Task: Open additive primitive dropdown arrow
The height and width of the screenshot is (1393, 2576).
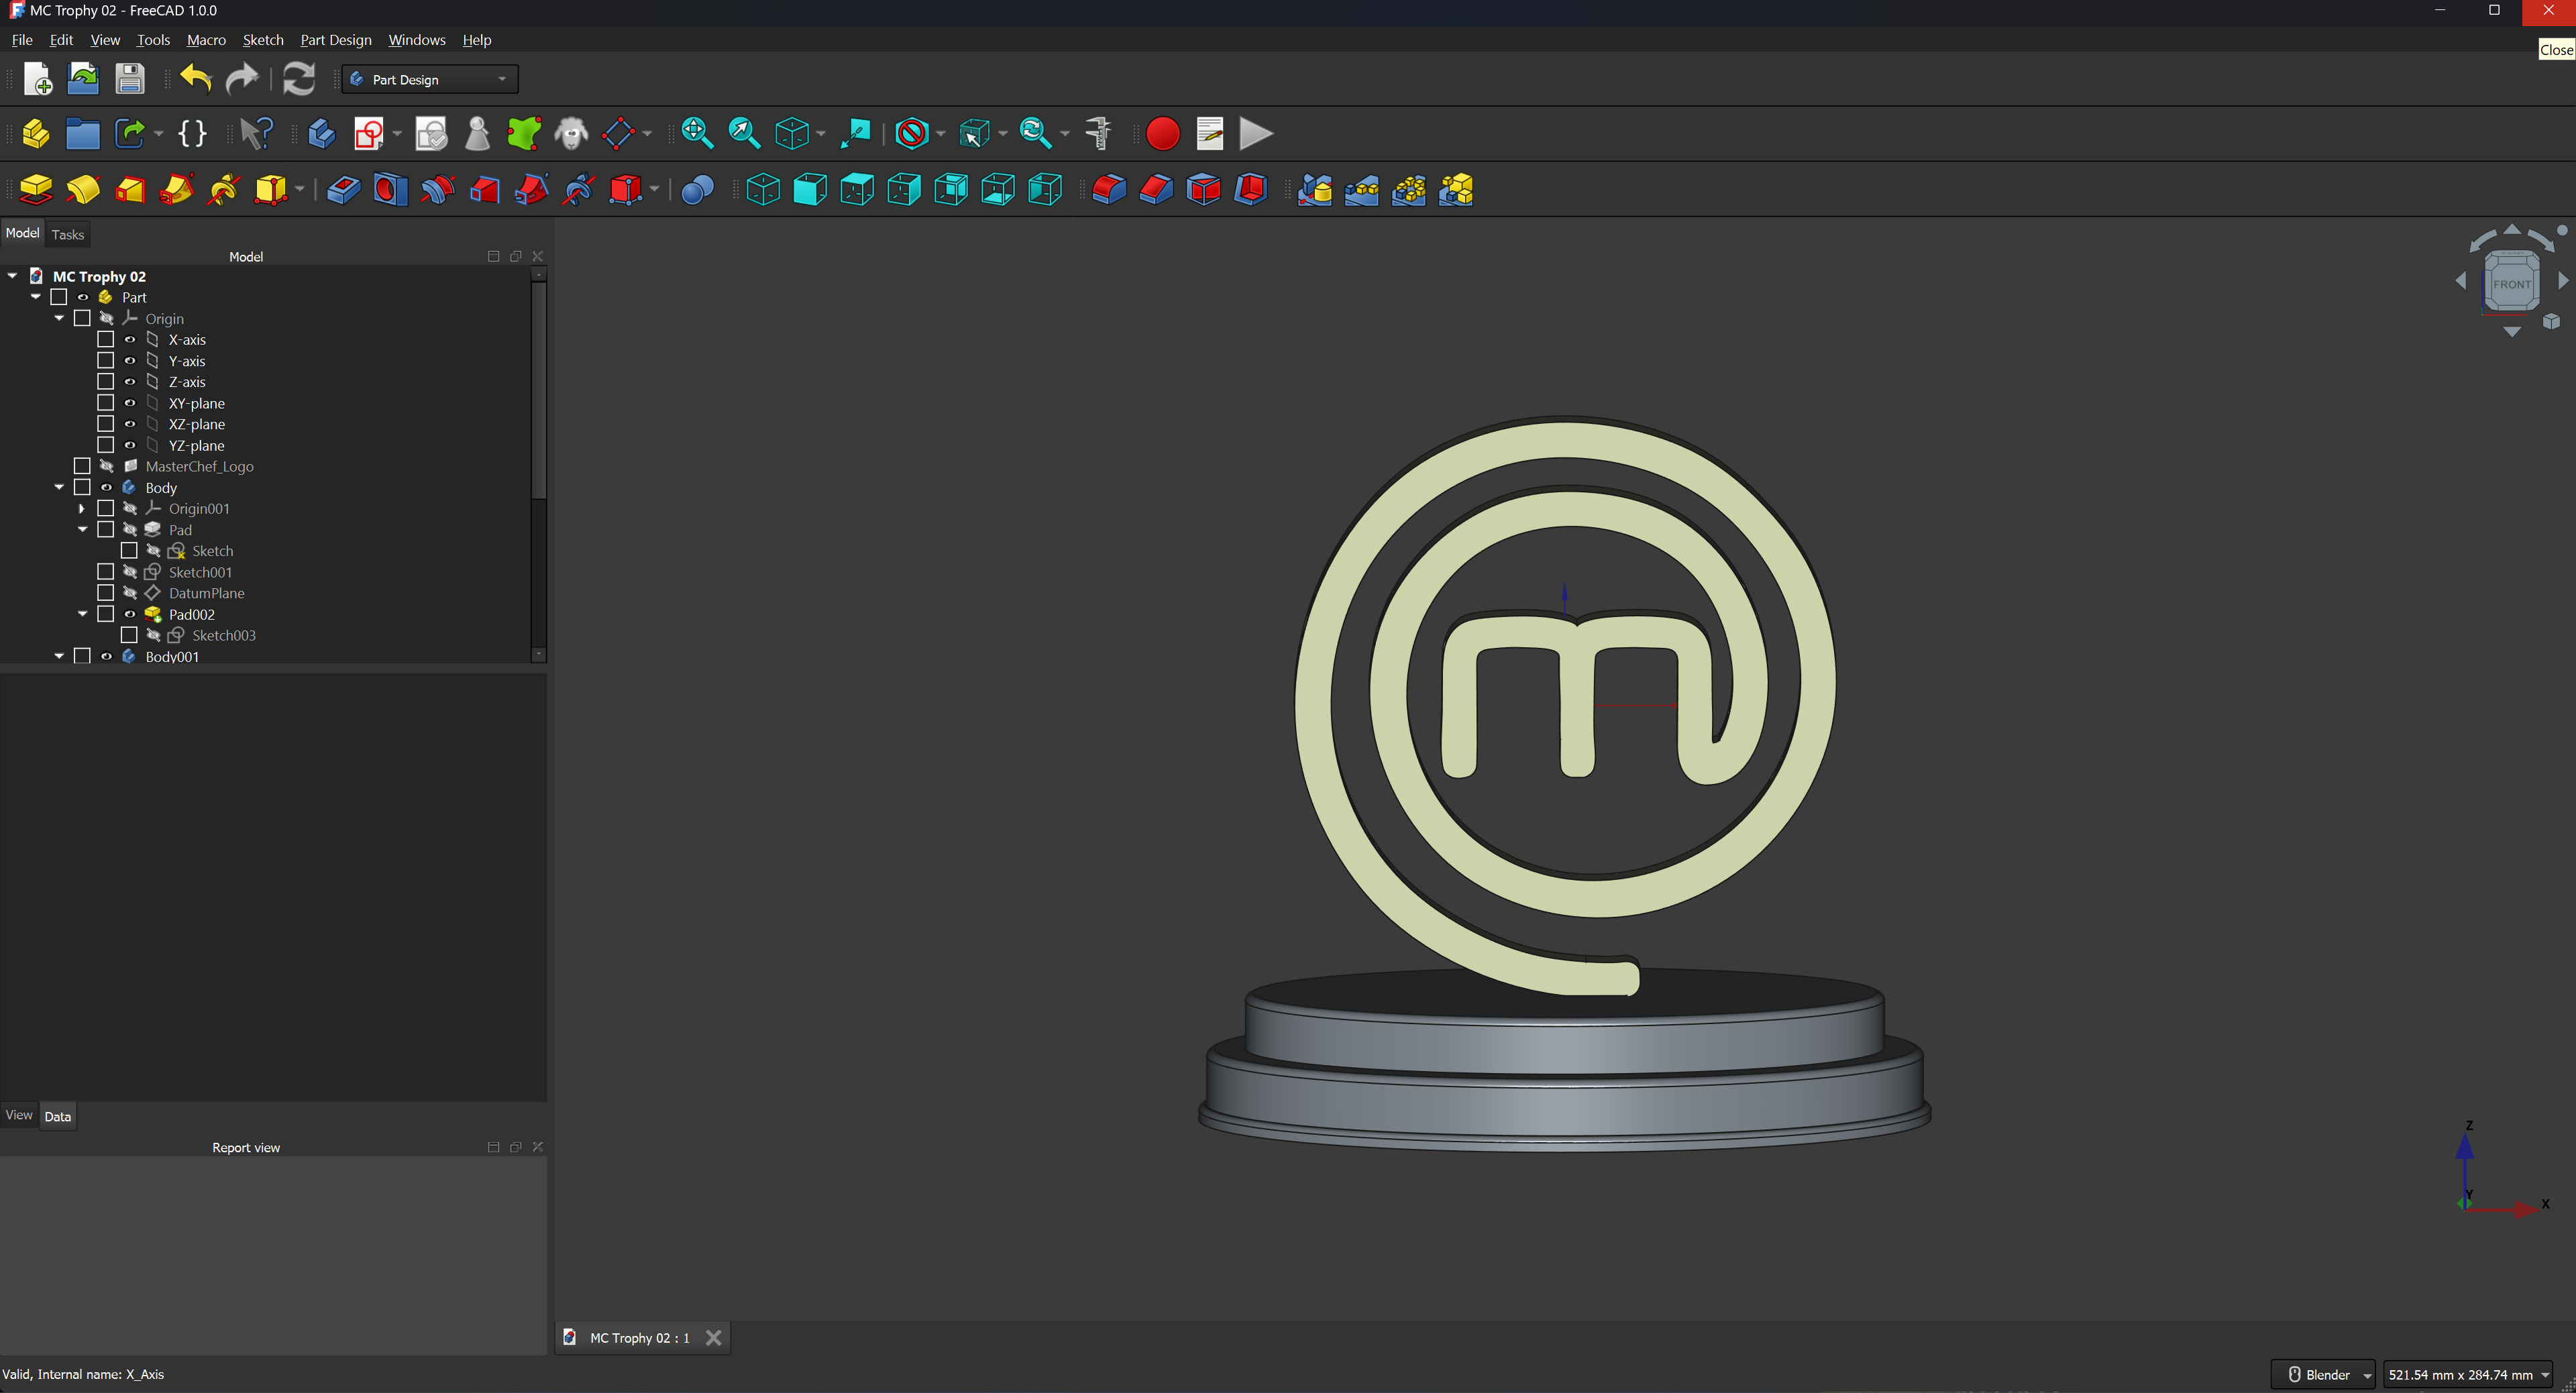Action: [299, 189]
